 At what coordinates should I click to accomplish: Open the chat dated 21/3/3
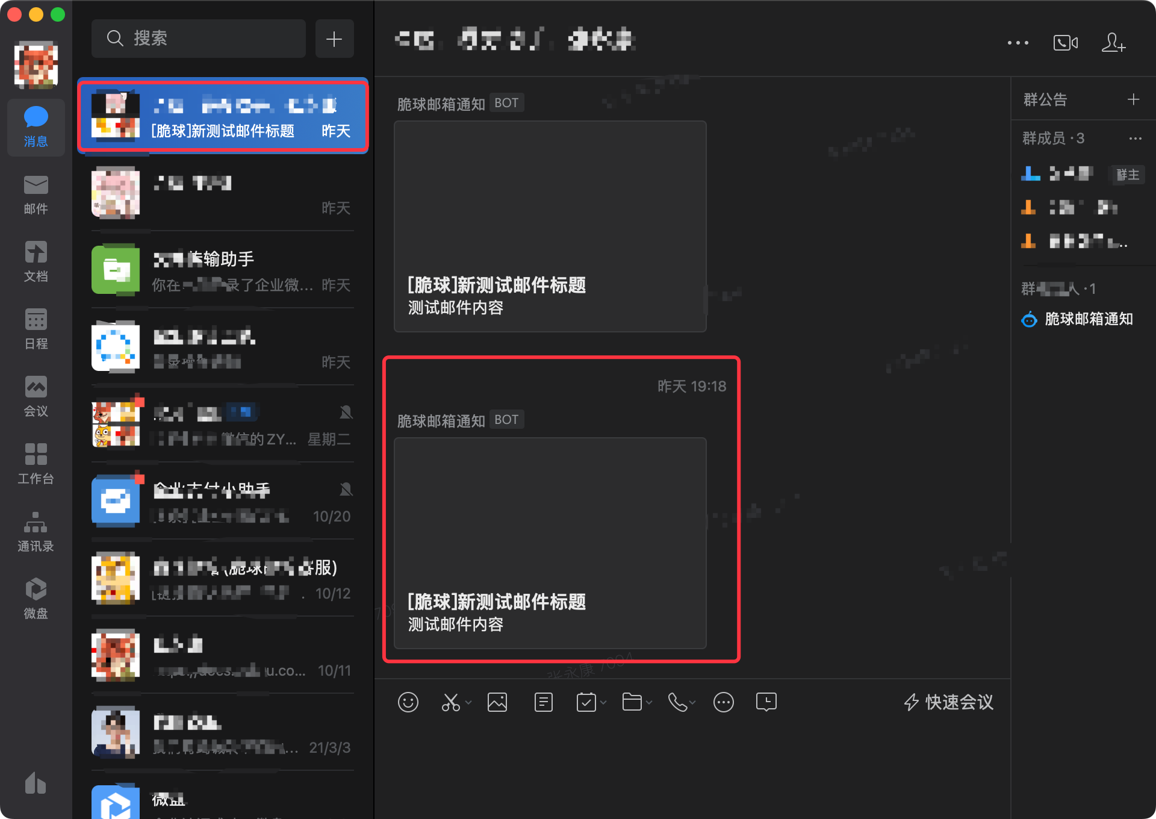(223, 732)
